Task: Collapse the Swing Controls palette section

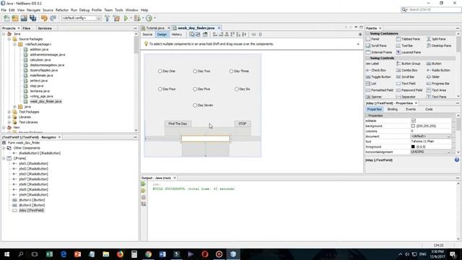Action: tap(367, 58)
